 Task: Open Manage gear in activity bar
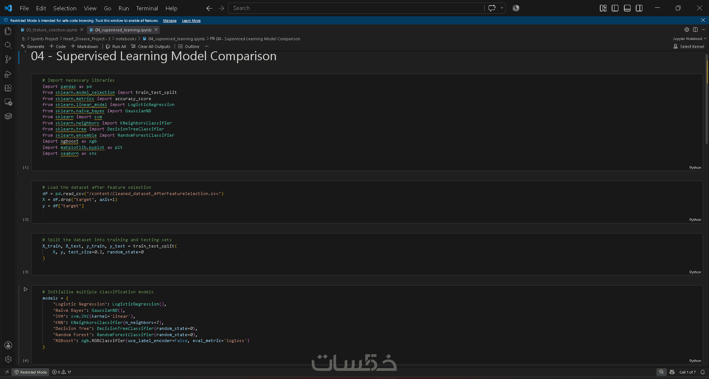(8, 359)
